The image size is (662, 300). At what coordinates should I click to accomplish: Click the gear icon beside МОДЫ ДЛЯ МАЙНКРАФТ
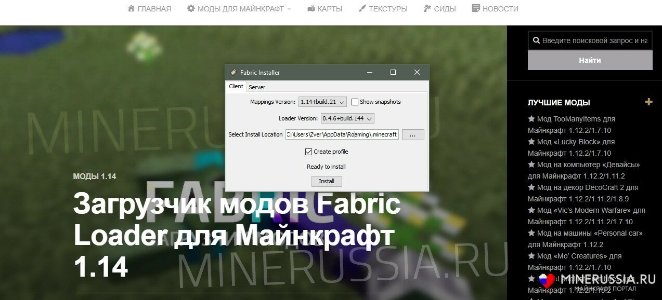click(x=191, y=9)
